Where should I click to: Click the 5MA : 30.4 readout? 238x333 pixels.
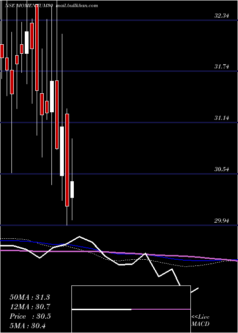pos(28,325)
